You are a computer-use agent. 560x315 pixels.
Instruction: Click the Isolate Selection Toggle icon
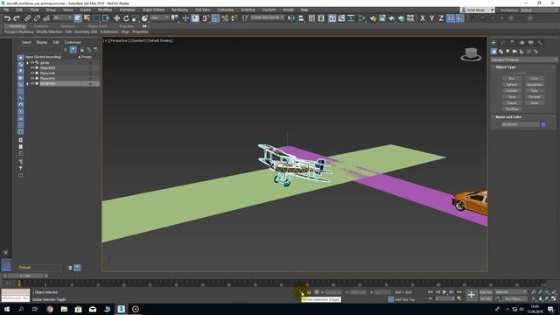click(302, 292)
